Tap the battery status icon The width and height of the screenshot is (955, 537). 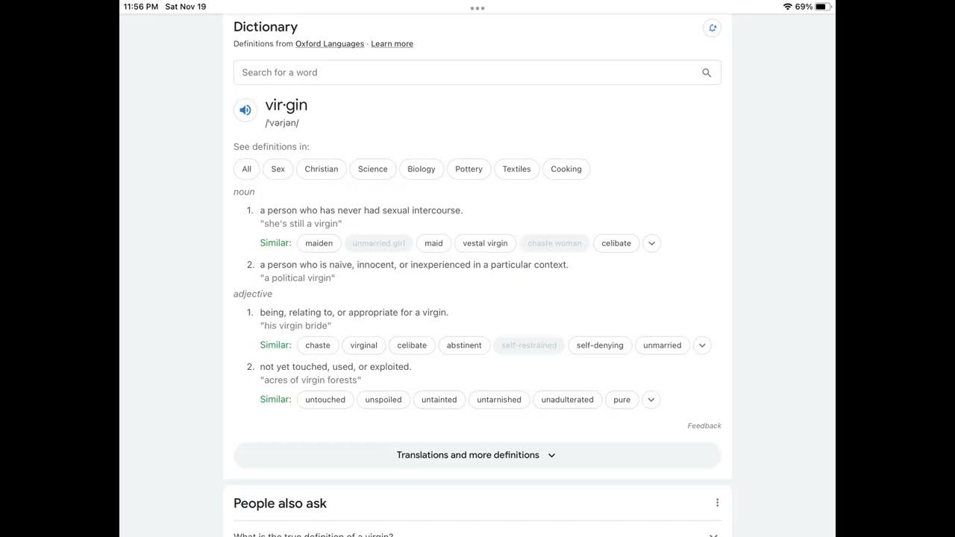pos(823,7)
